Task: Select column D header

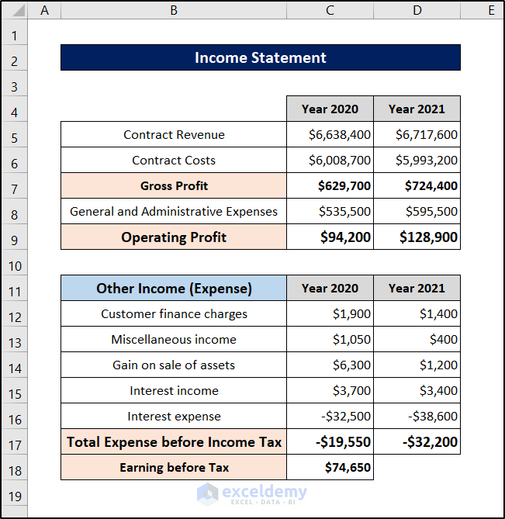Action: coord(417,10)
